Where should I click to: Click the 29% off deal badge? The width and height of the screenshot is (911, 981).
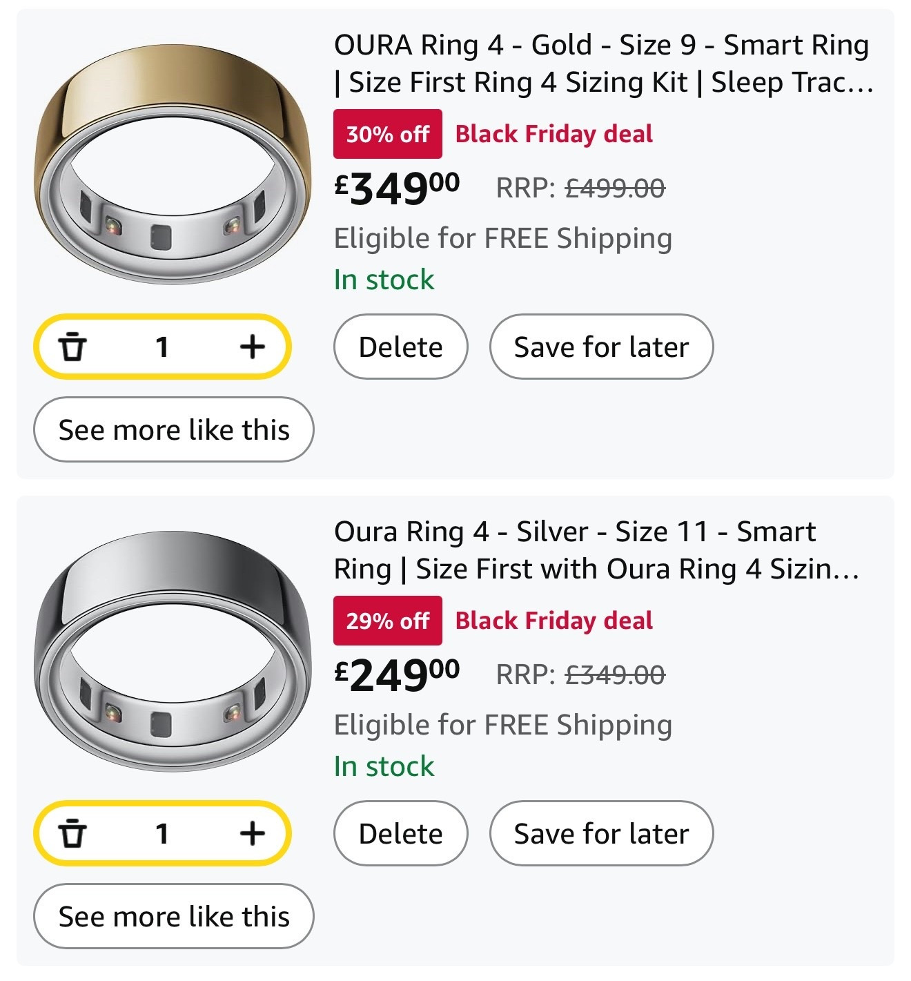(x=387, y=620)
